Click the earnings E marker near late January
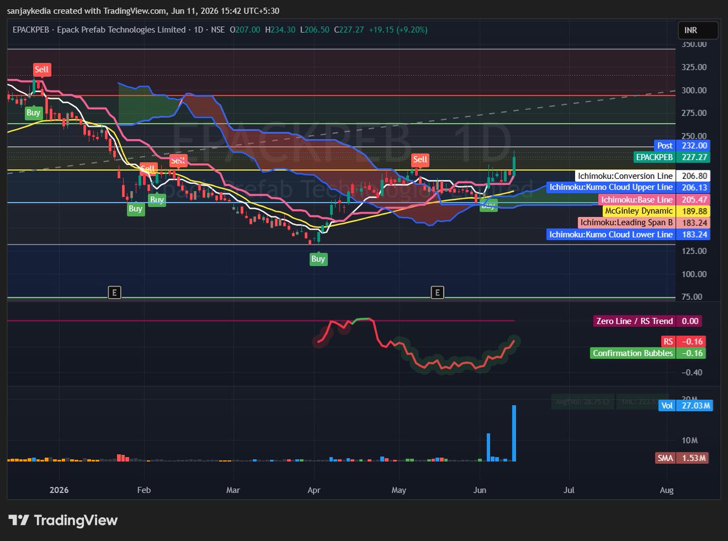Screen dimensions: 728x541 pos(114,293)
